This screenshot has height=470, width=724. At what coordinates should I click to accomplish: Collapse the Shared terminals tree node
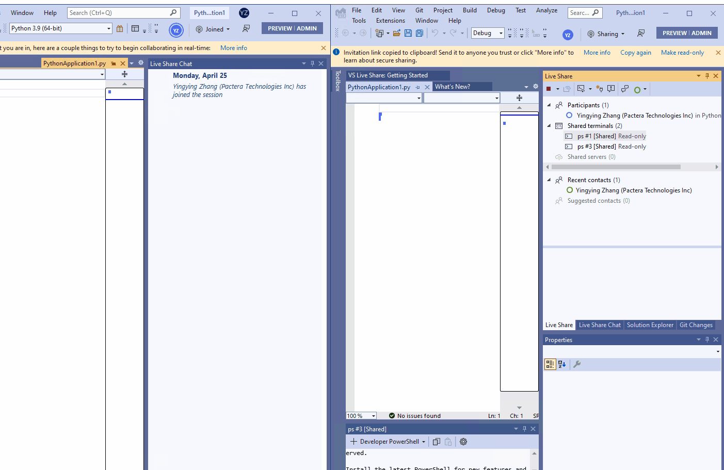549,125
